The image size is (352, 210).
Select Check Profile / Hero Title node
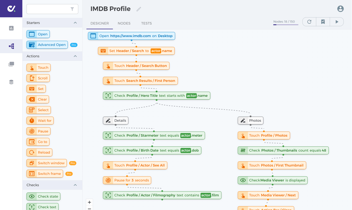[157, 96]
